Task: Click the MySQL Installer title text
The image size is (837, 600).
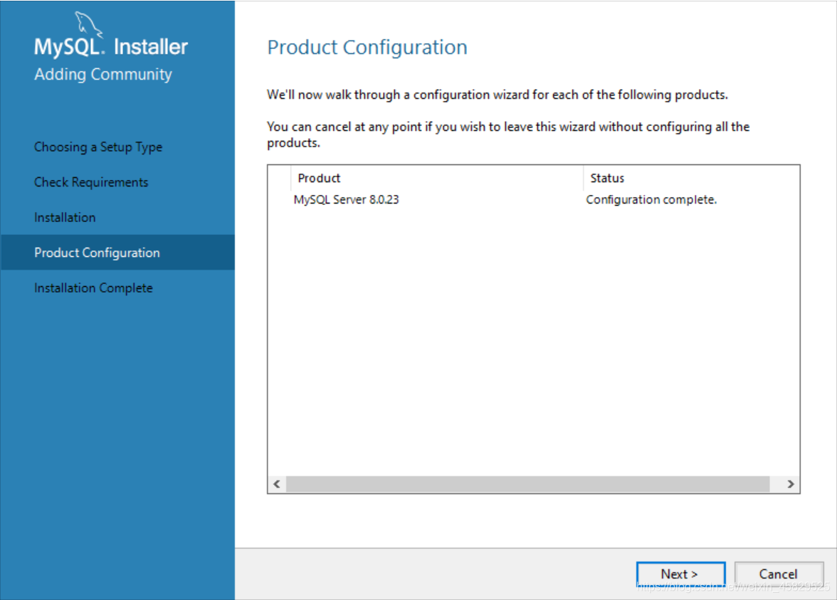Action: point(111,47)
